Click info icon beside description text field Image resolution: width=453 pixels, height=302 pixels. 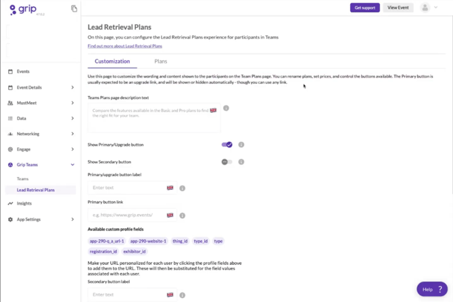(x=226, y=108)
